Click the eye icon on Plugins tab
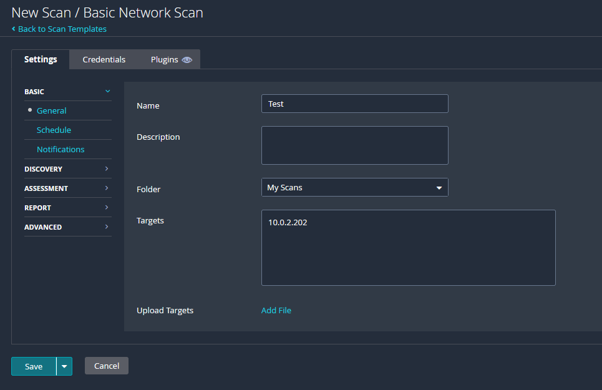602x390 pixels. click(187, 60)
